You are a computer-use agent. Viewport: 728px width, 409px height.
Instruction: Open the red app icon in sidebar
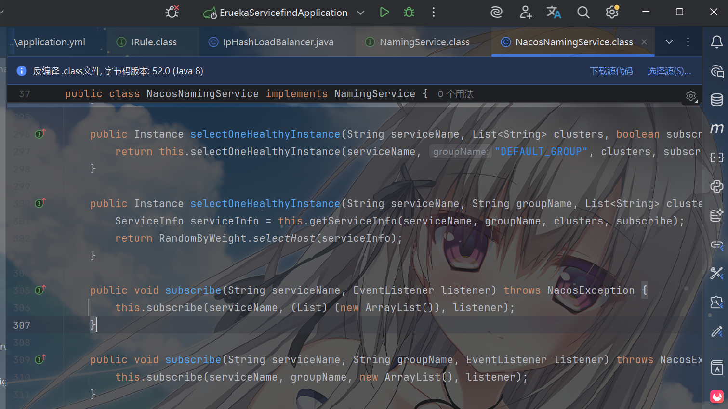point(717,396)
